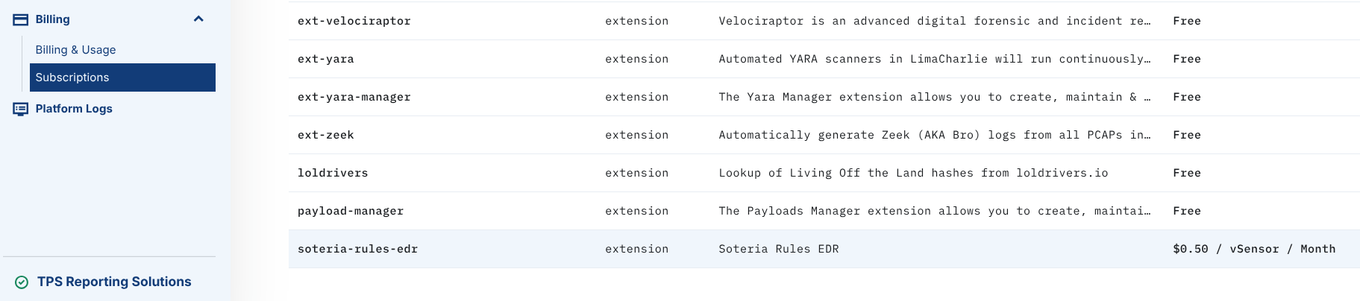Click the Free price for loldrivers
This screenshot has height=301, width=1360.
[1186, 173]
